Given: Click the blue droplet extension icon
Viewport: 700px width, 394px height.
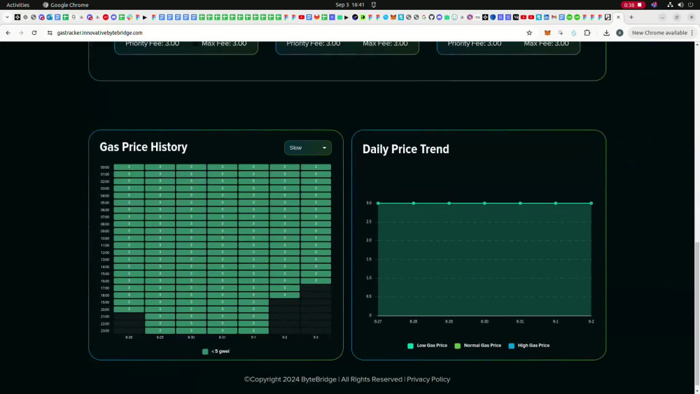Looking at the screenshot, I should tap(574, 33).
